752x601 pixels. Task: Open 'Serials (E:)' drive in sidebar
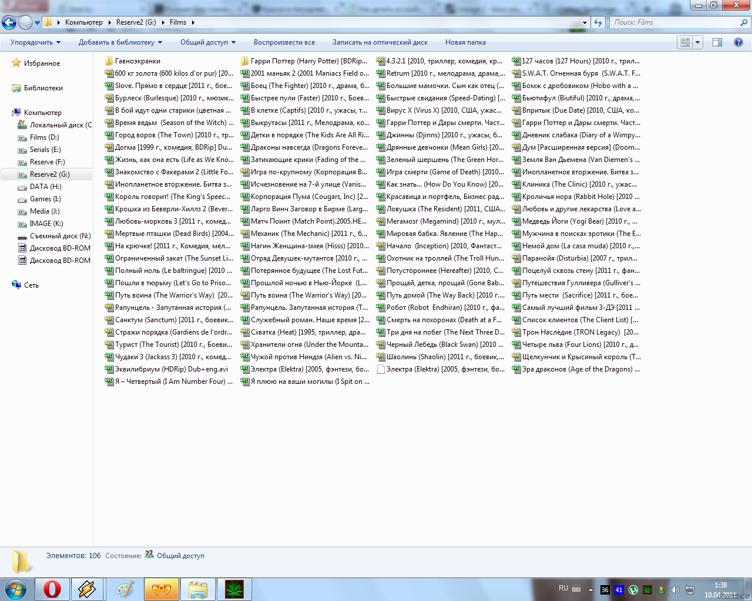[45, 150]
